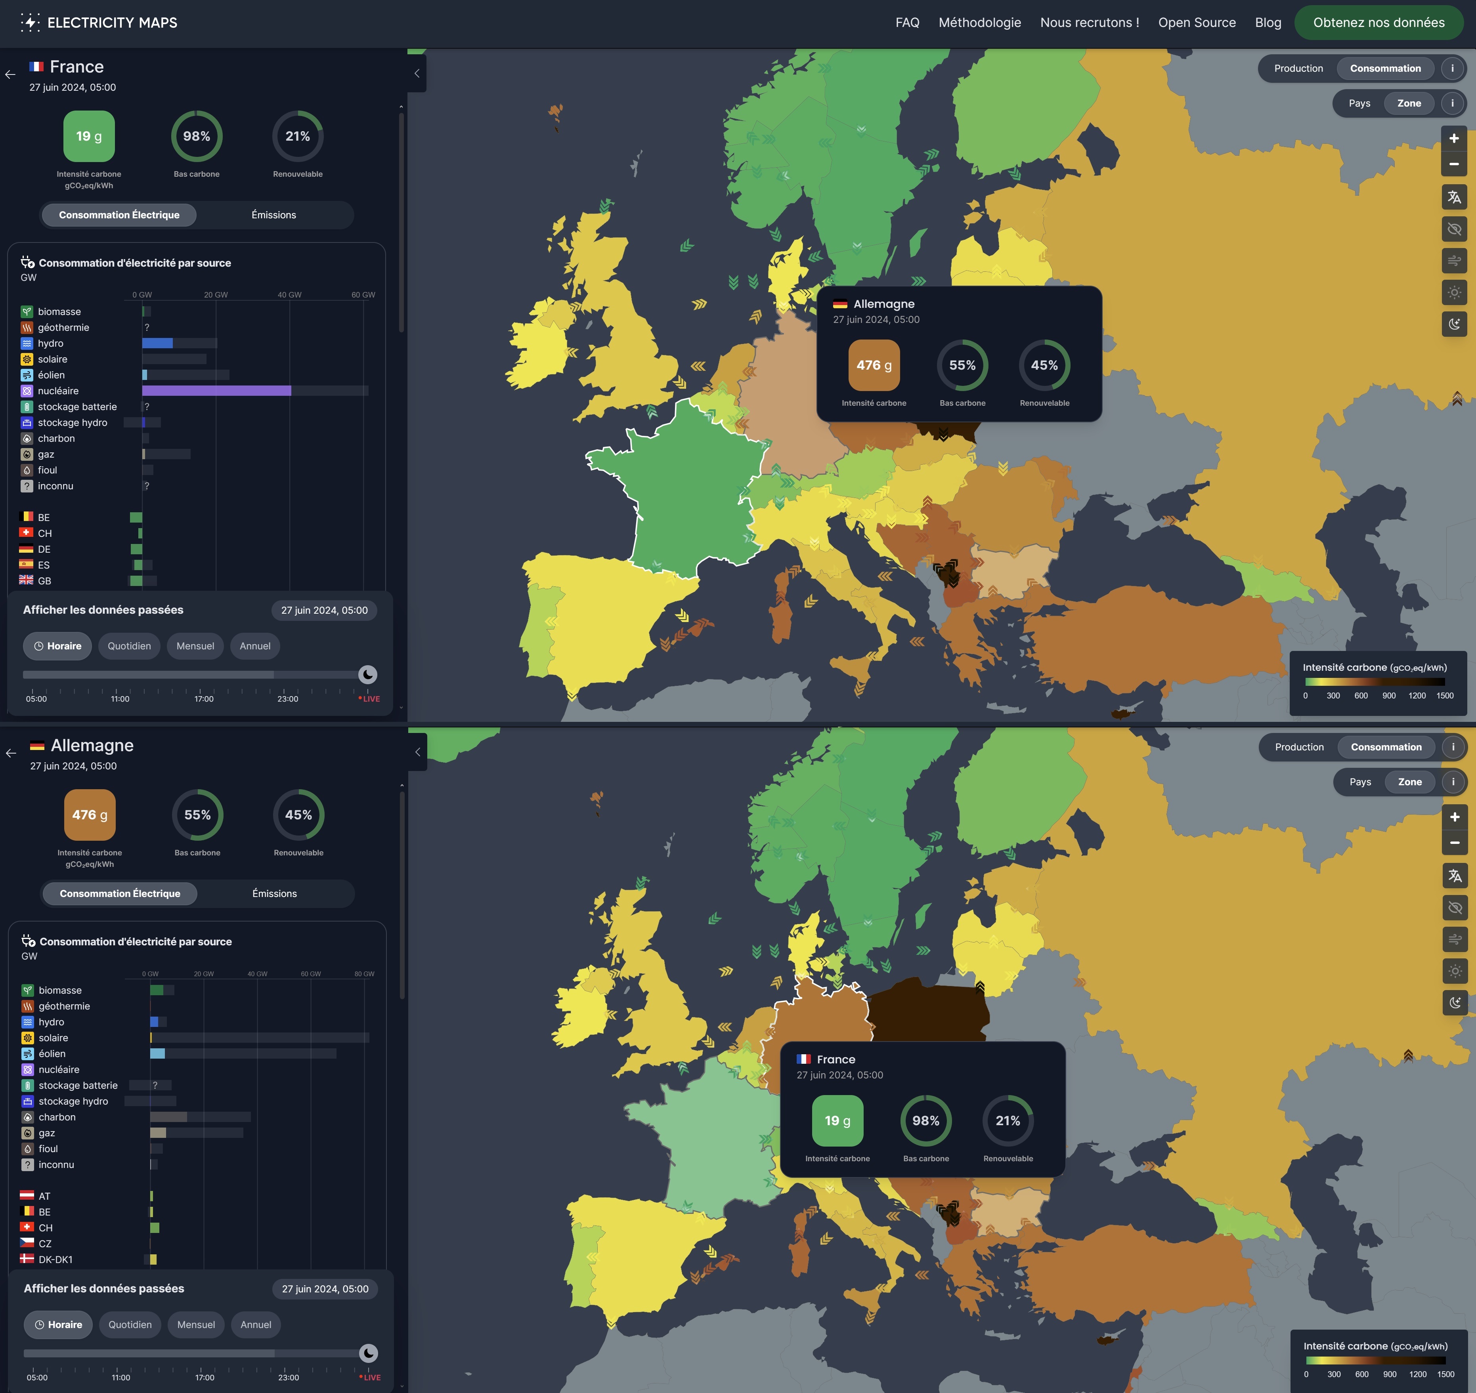The height and width of the screenshot is (1393, 1476).
Task: Zoom out on the Allemagne view map
Action: pos(1455,843)
